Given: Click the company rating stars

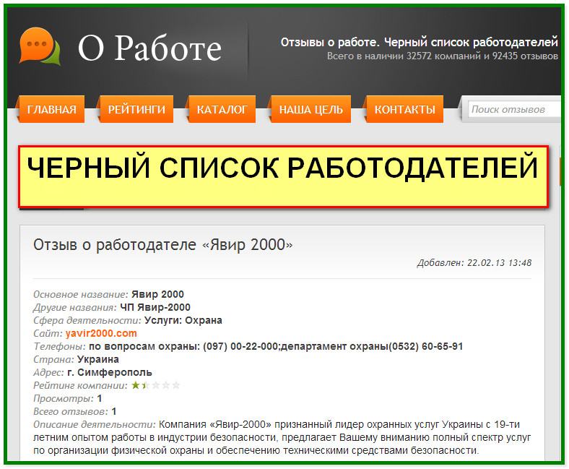Looking at the screenshot, I should click(156, 385).
